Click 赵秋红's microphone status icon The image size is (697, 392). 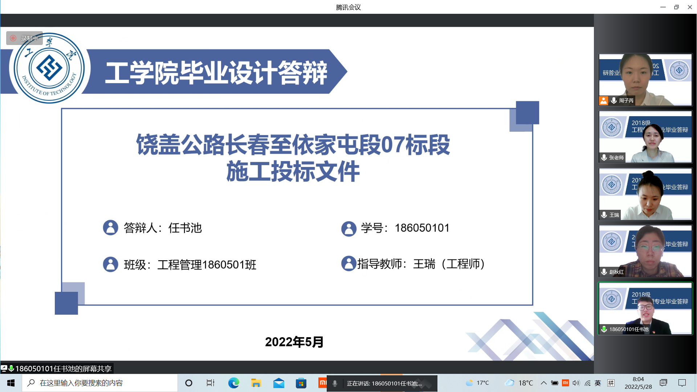[604, 272]
